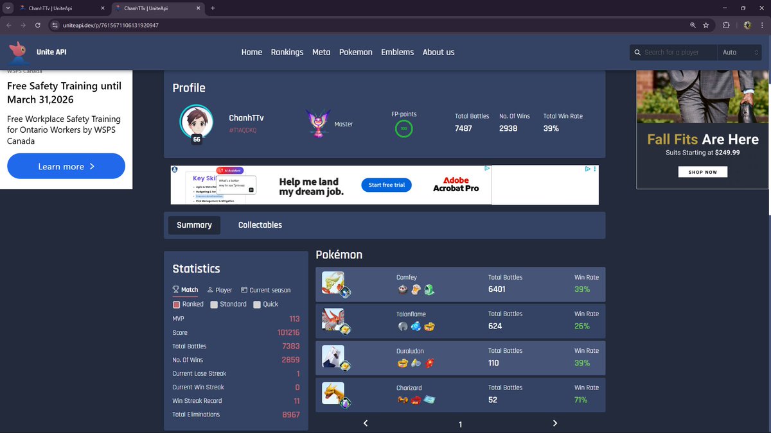Viewport: 771px width, 433px height.
Task: Switch to the Collectables tab
Action: click(260, 225)
